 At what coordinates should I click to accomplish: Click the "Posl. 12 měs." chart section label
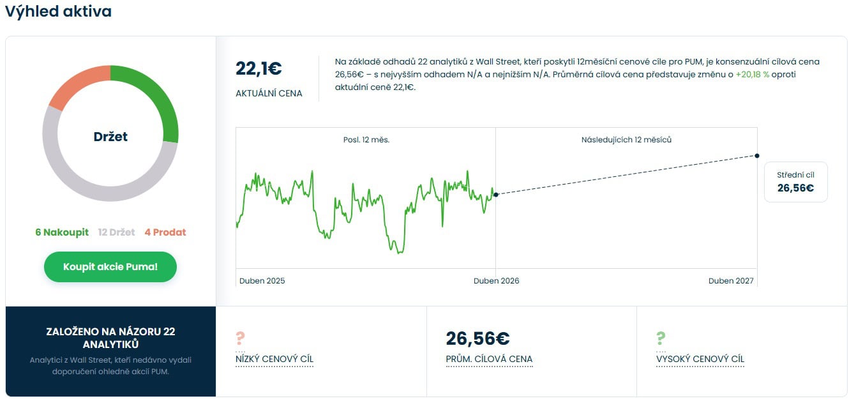pos(366,140)
